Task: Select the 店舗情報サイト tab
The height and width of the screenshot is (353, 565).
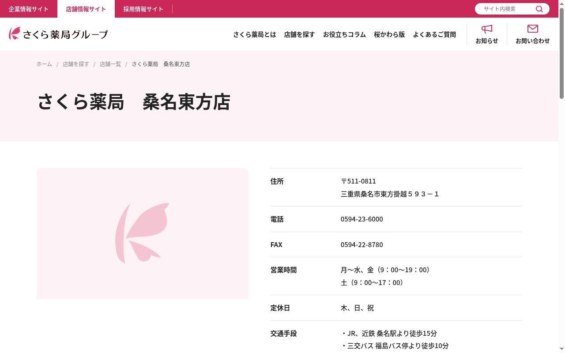Action: 86,9
